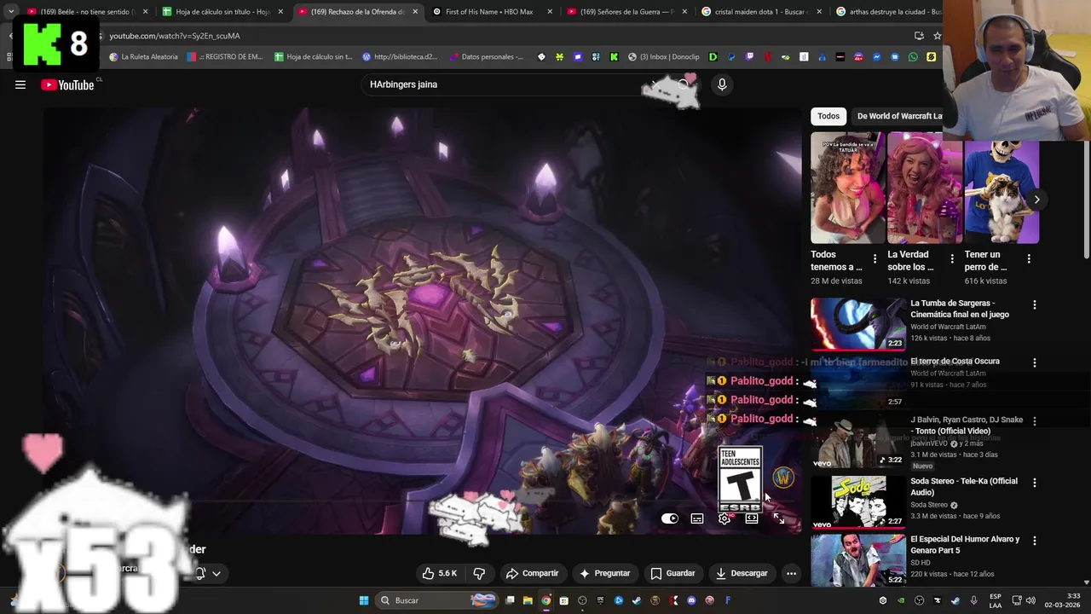
Task: Open options for 'La Verdad sobre los' Short
Action: click(x=952, y=258)
